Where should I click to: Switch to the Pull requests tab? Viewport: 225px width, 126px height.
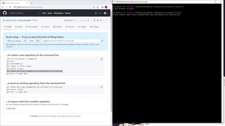[x=32, y=27]
